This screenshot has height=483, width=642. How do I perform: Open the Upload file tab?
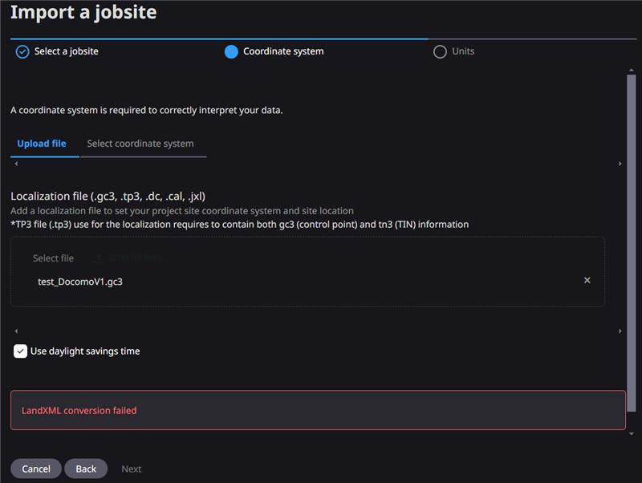click(42, 144)
